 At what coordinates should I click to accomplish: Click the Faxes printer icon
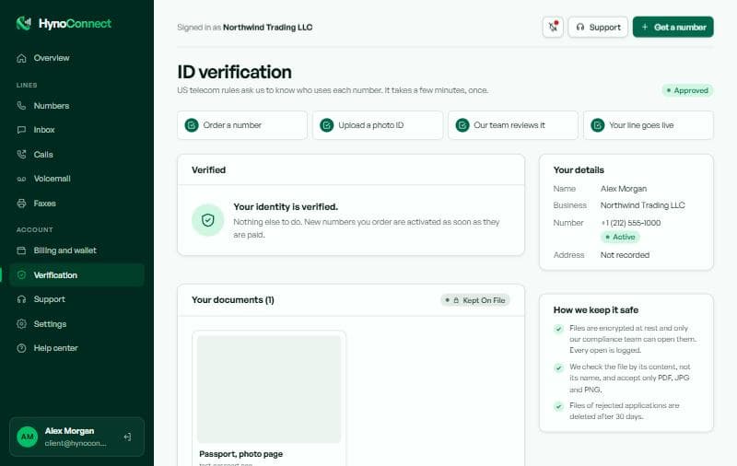pyautogui.click(x=21, y=204)
